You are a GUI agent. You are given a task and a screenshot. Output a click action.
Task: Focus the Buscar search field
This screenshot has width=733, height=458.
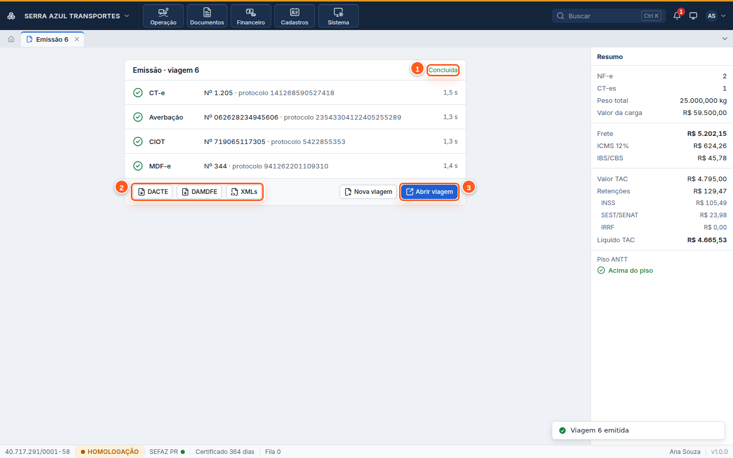609,16
